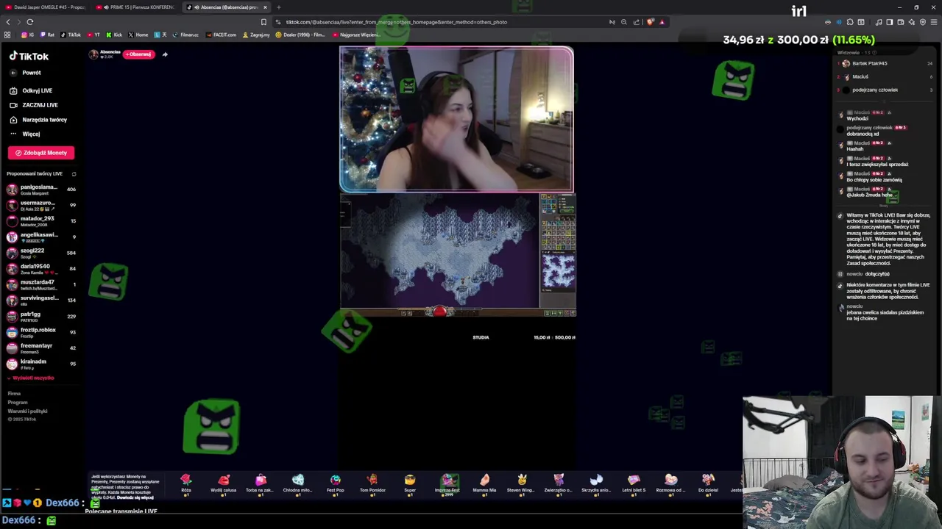The height and width of the screenshot is (529, 942).
Task: Open the IG bookmark
Action: pos(27,35)
